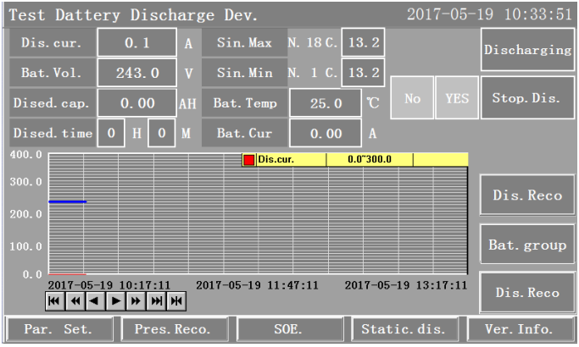579x347 pixels.
Task: Switch to Pres.Reco. tab
Action: [172, 328]
